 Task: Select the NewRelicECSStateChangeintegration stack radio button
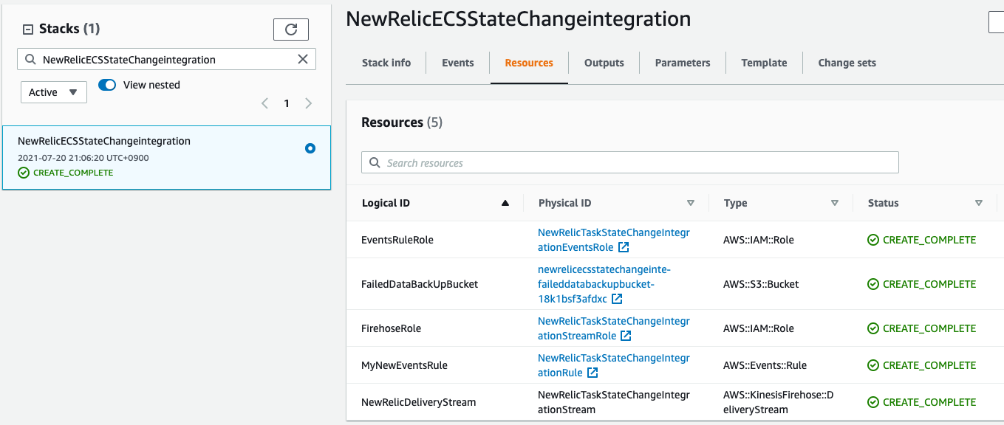310,148
